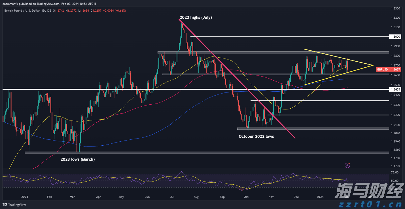This screenshot has height=209, width=405.
Task: Select the "2023 lows (March)" annotation
Action: click(x=77, y=159)
